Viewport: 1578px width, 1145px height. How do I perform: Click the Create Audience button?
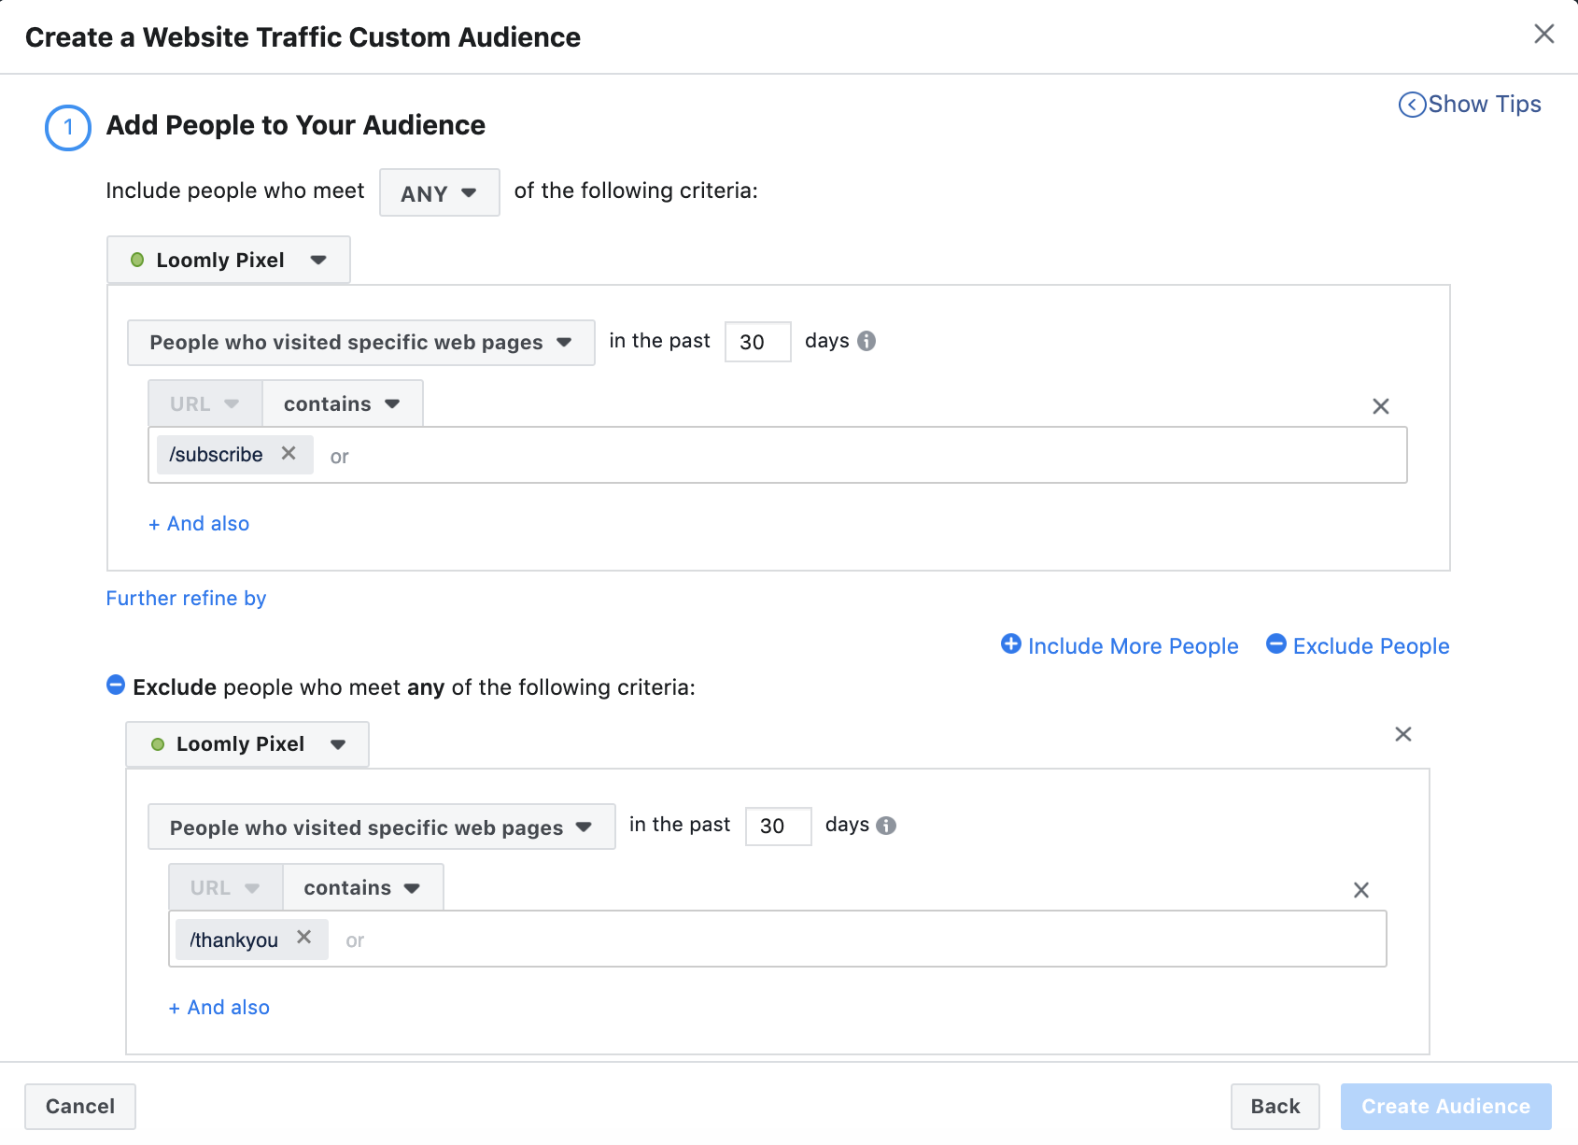[1444, 1106]
